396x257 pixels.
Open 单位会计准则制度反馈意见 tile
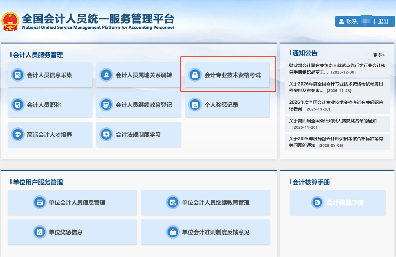click(x=205, y=232)
